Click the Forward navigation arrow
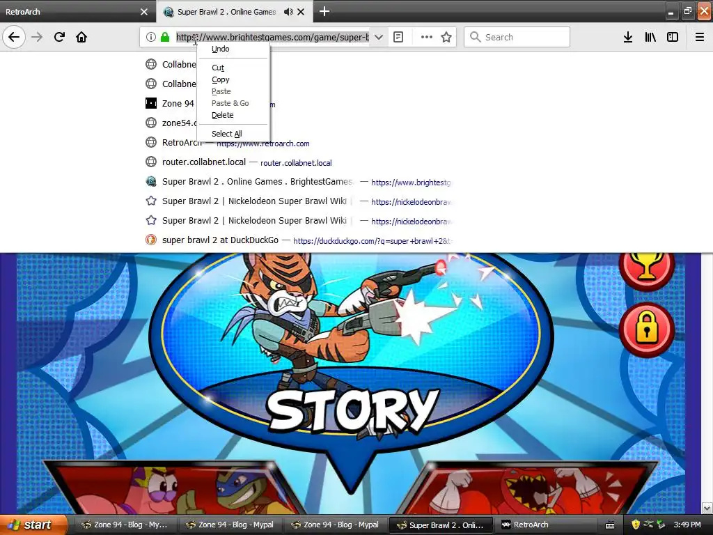Screen dimensions: 713x535 37,37
